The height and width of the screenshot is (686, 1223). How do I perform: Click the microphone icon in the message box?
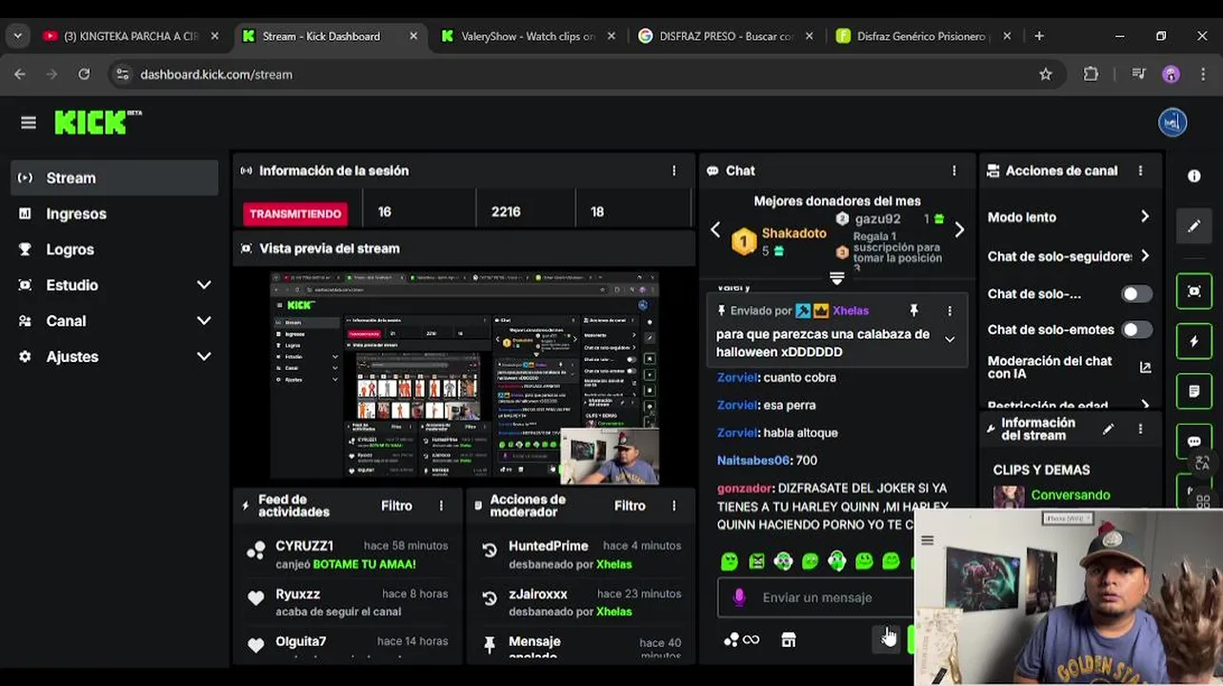tap(739, 597)
